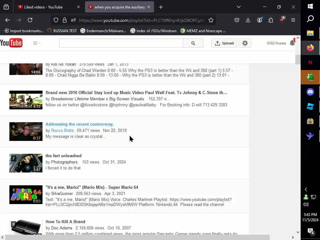Image resolution: width=320 pixels, height=240 pixels.
Task: Open the Paul Wall Stay iced up thumbnail
Action: coord(26,100)
